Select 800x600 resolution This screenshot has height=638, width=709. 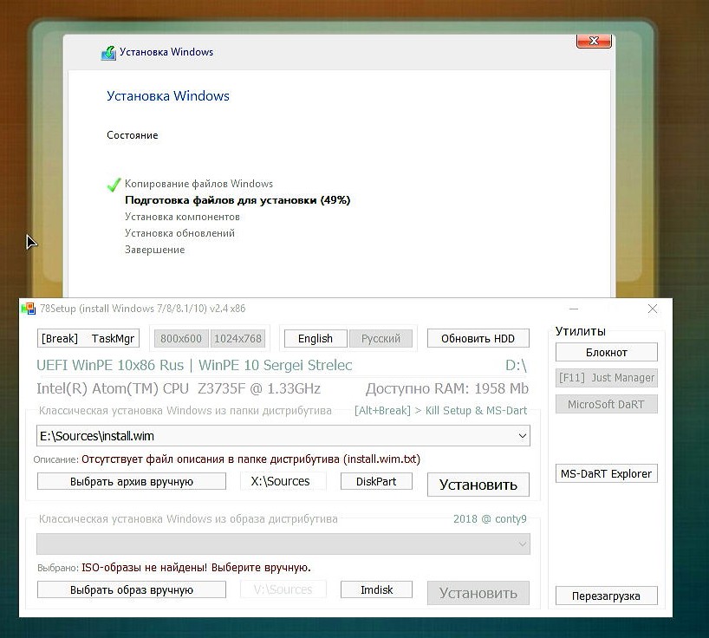coord(181,338)
